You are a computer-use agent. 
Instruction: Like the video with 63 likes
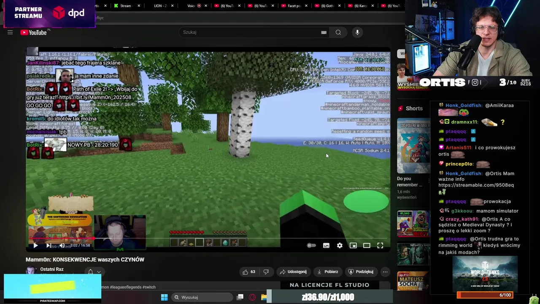click(x=249, y=272)
